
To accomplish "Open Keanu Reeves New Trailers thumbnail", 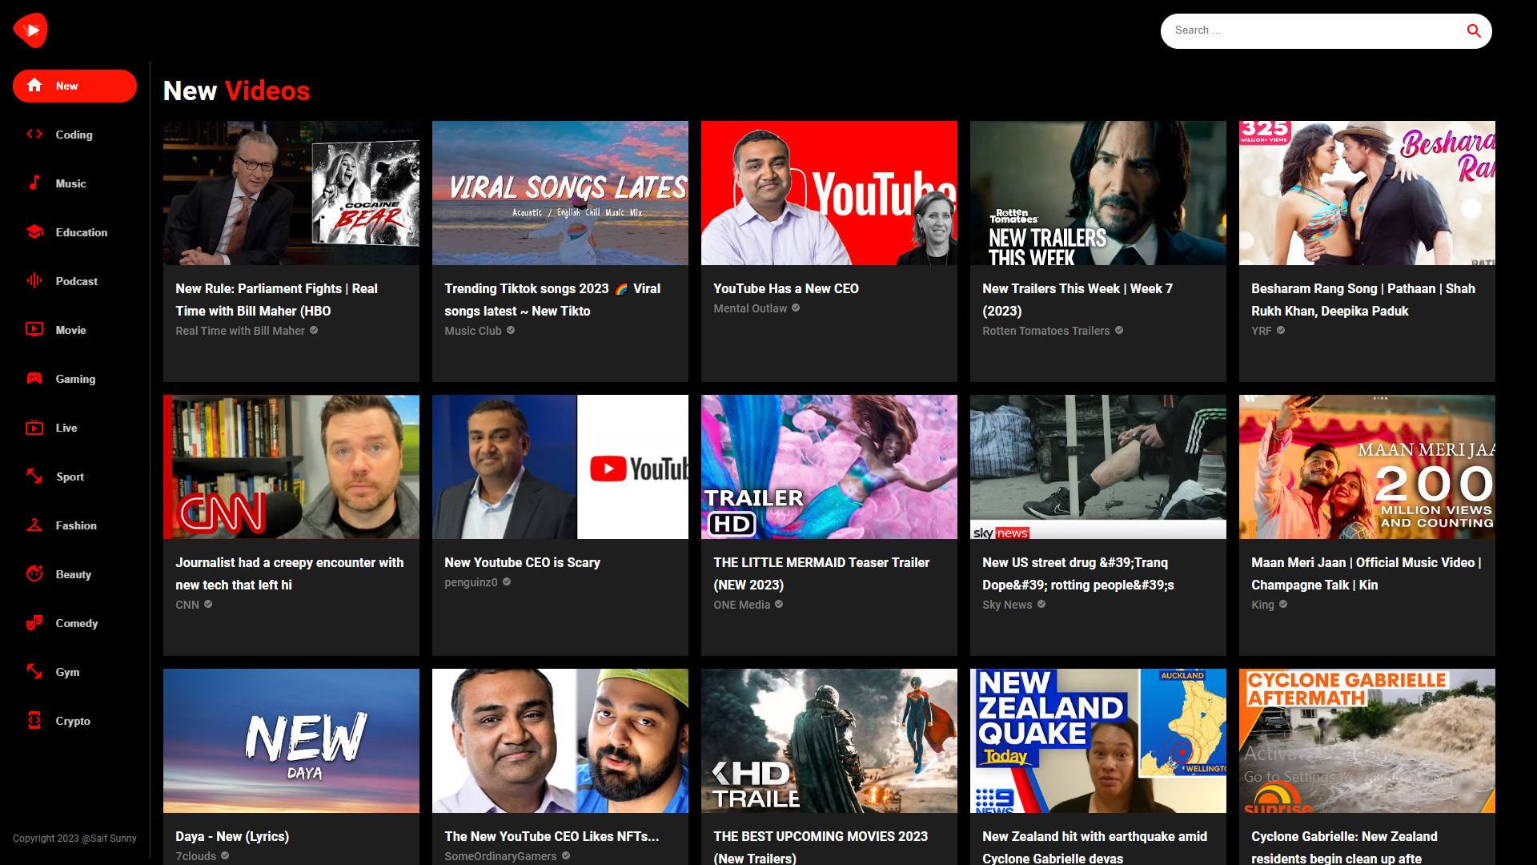I will (x=1098, y=193).
